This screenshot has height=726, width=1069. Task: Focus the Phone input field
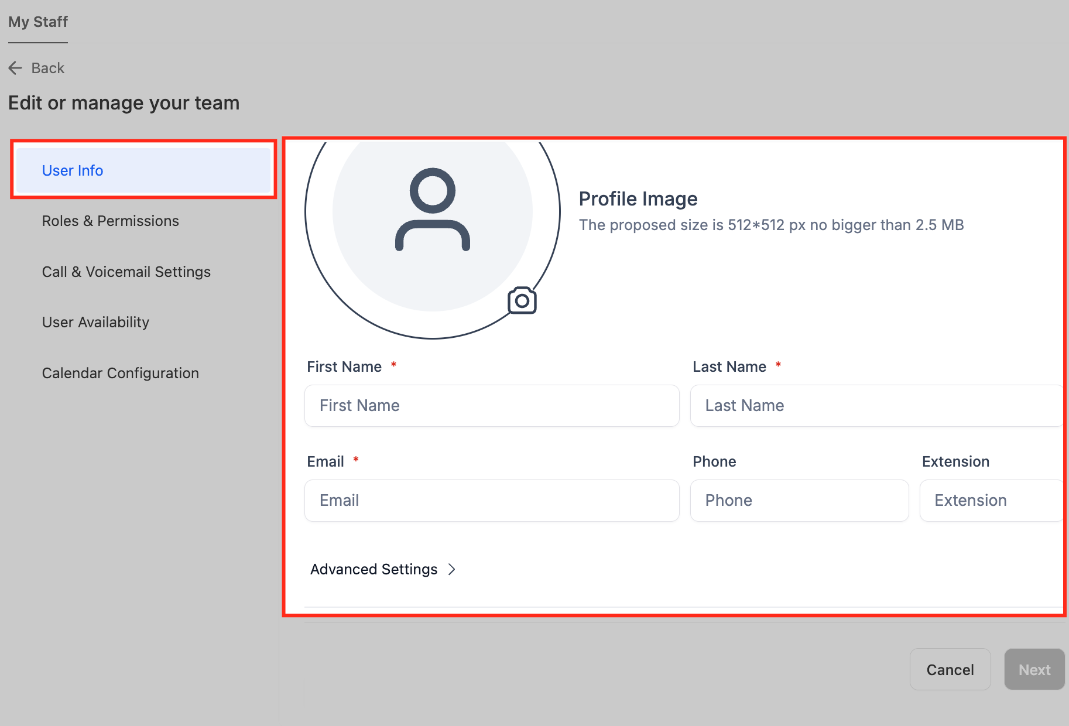[x=799, y=501]
